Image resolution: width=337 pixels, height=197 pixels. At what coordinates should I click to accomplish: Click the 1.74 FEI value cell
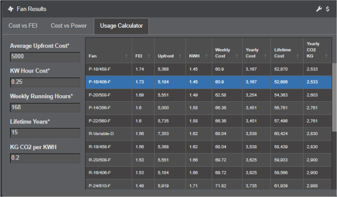click(x=143, y=70)
